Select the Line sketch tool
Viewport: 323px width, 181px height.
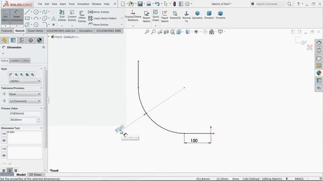click(27, 12)
